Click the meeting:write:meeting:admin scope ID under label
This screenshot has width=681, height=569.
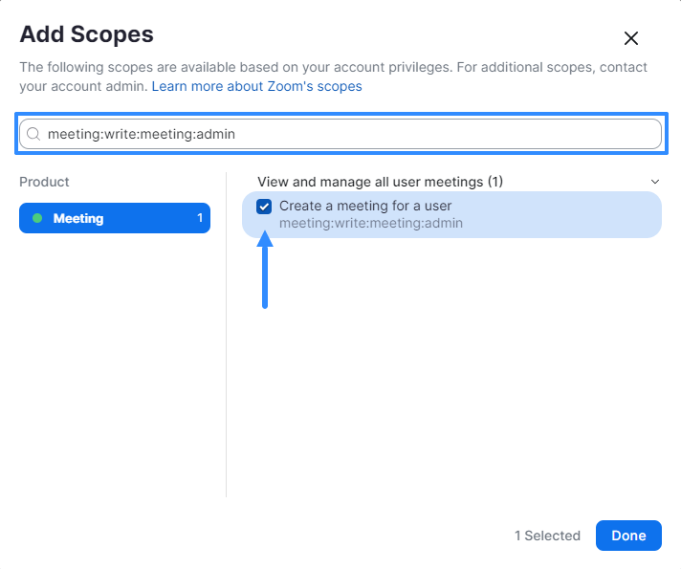[x=371, y=223]
